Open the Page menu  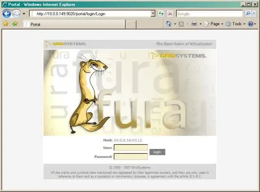click(214, 24)
